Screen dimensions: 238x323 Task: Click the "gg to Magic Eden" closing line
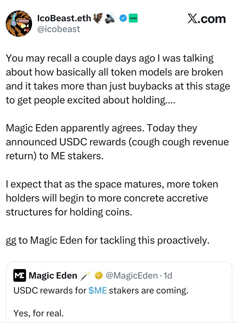tap(108, 240)
